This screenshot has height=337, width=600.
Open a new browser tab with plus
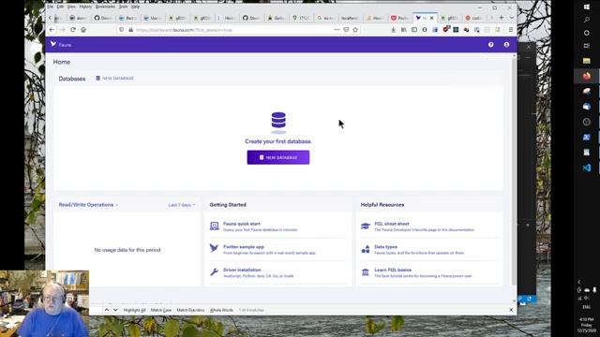pos(502,18)
